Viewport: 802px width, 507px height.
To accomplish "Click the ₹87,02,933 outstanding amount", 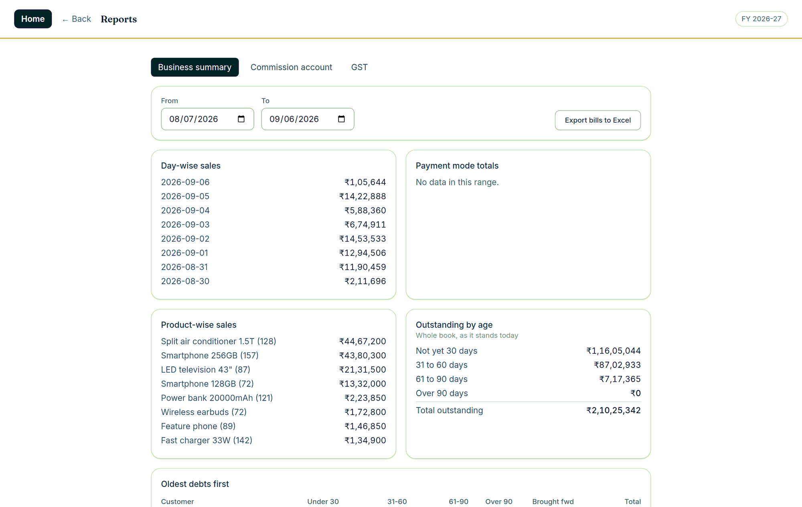I will (618, 365).
